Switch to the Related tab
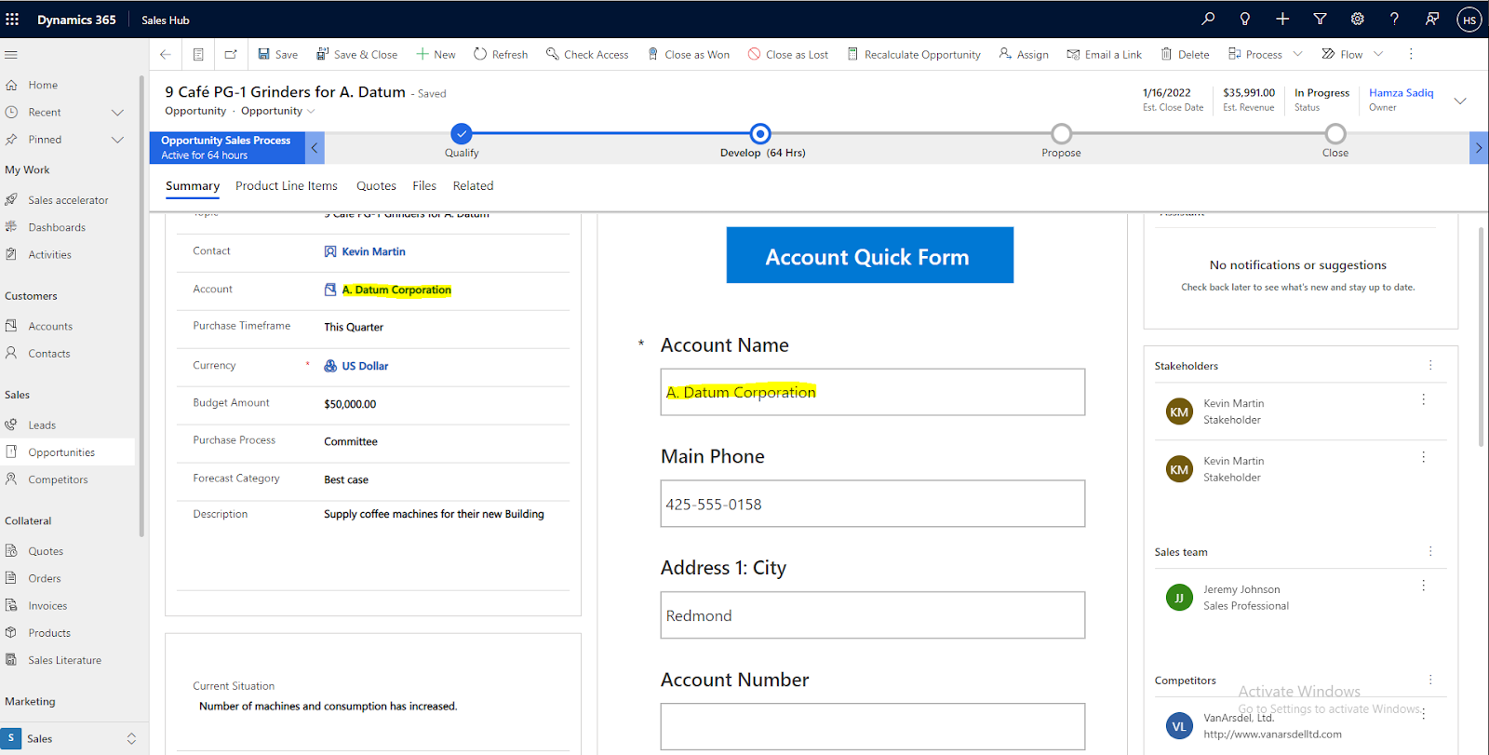1489x755 pixels. 473,186
